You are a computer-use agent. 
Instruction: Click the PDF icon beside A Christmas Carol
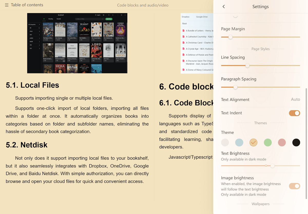(x=184, y=43)
